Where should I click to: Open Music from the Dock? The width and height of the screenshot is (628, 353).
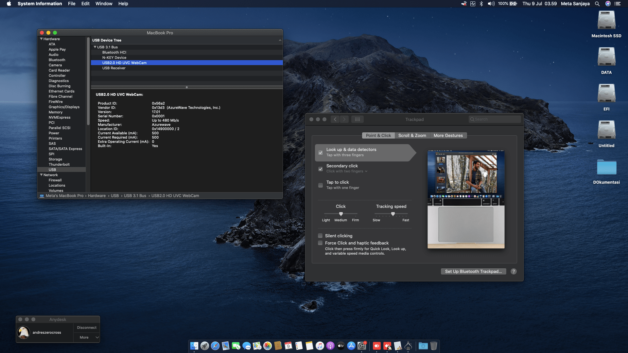click(x=320, y=346)
